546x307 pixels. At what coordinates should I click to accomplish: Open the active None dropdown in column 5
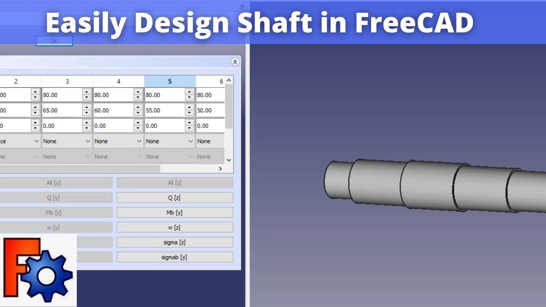tap(169, 141)
